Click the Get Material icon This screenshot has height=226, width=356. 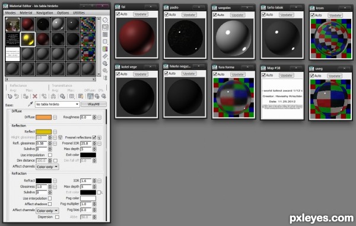9,96
